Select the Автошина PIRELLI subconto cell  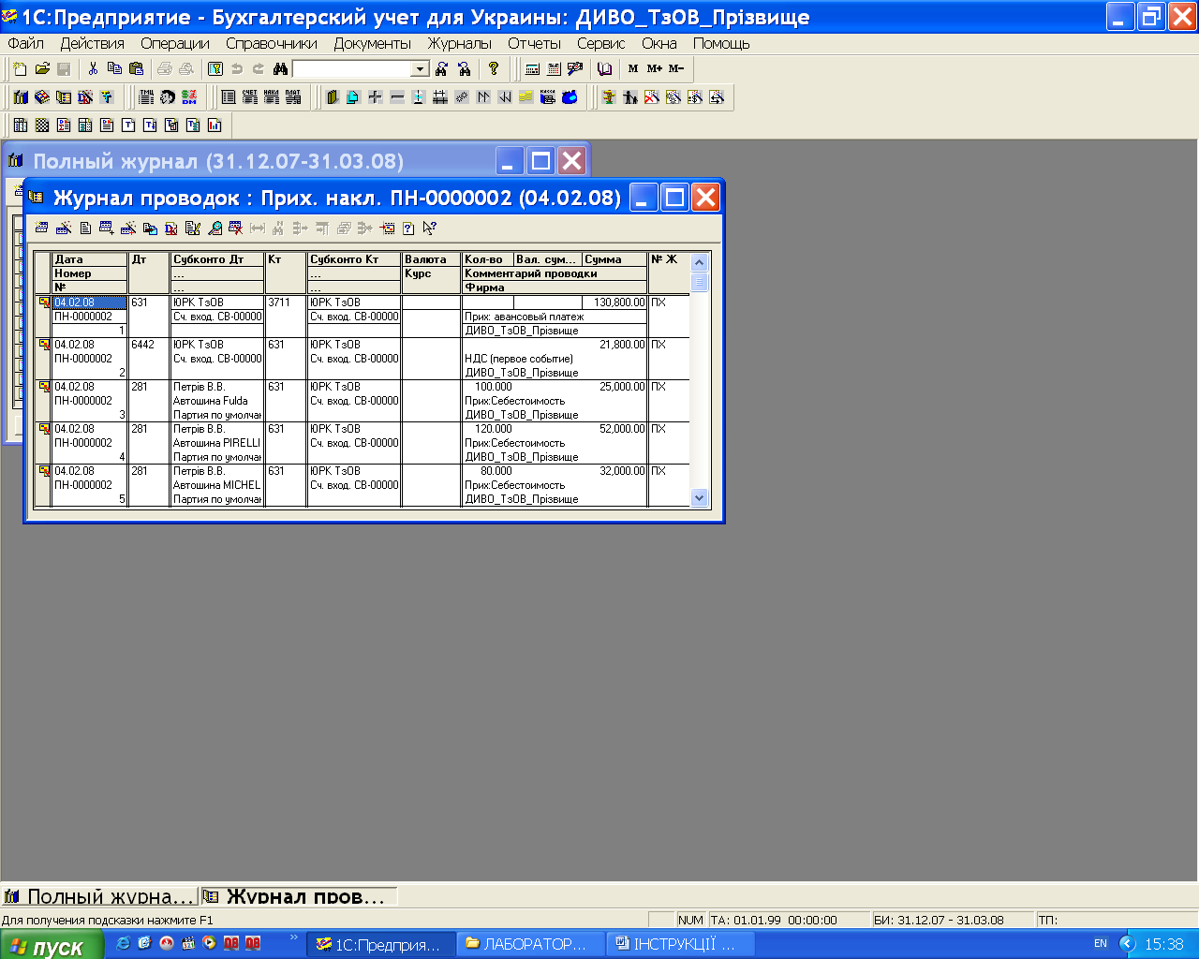click(x=217, y=443)
